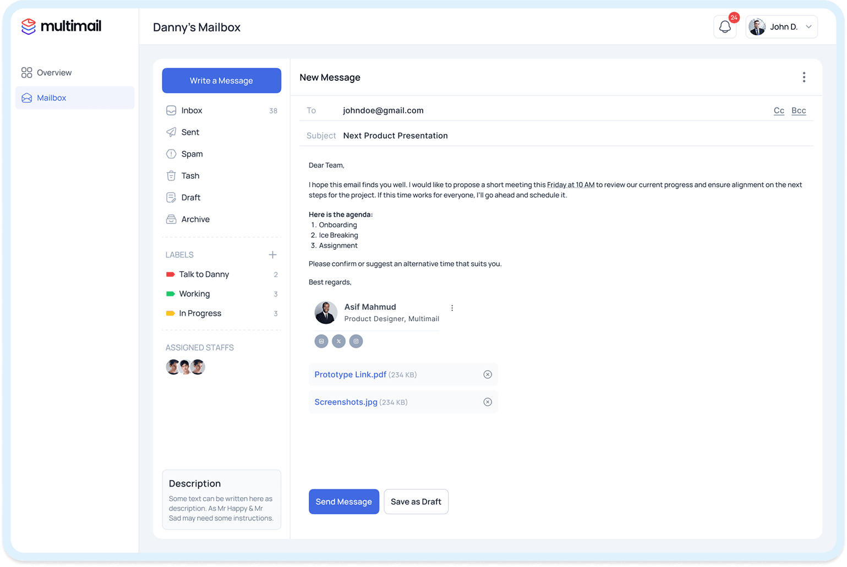
Task: Remove the Prototype Link.pdf attachment
Action: coord(487,374)
